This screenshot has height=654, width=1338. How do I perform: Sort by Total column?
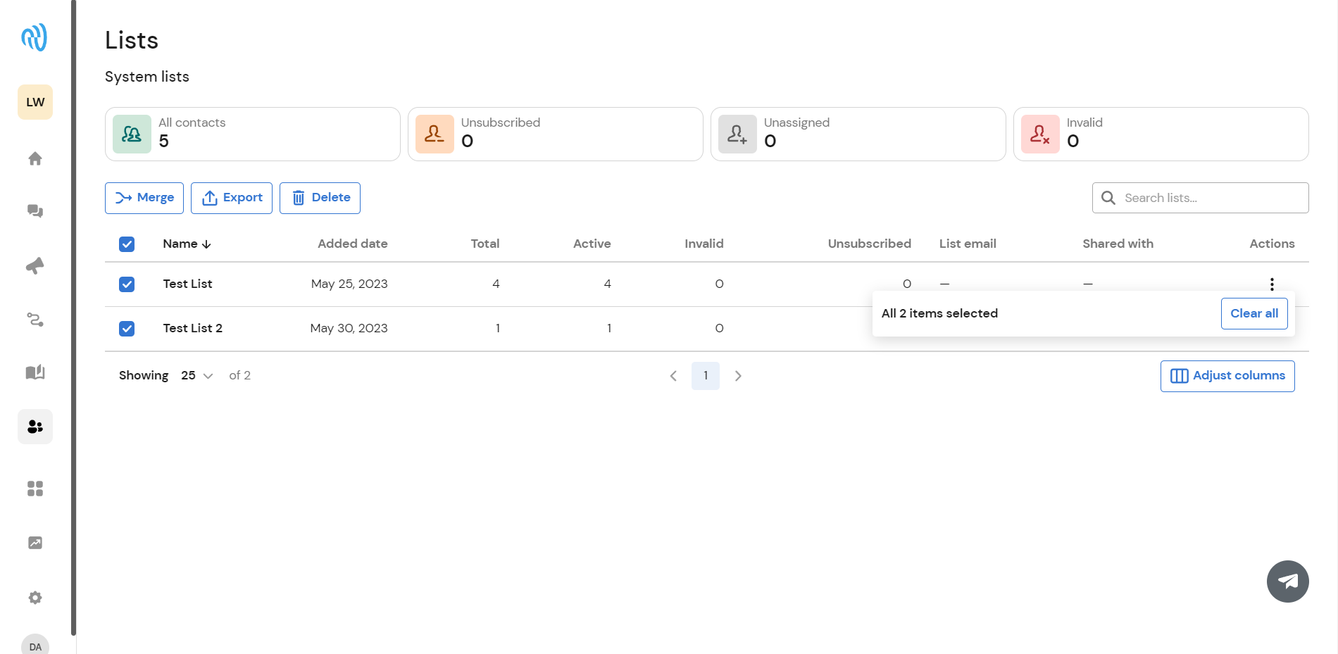(x=485, y=244)
